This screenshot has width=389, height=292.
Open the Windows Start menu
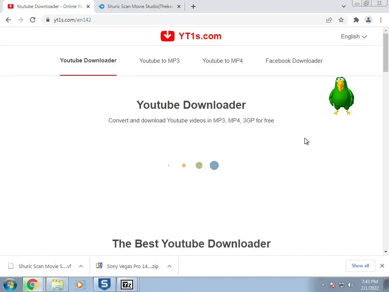point(10,284)
